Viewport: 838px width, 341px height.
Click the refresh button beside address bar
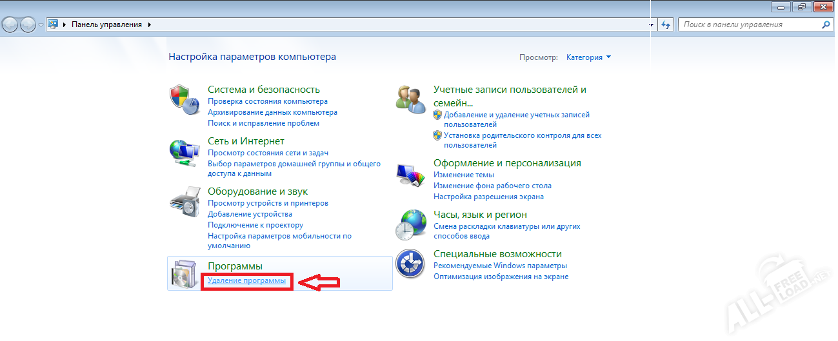tap(666, 24)
